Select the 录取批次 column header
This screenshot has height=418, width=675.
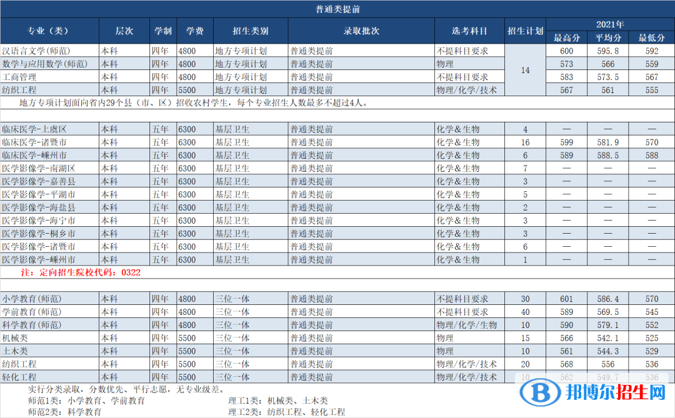tap(362, 31)
